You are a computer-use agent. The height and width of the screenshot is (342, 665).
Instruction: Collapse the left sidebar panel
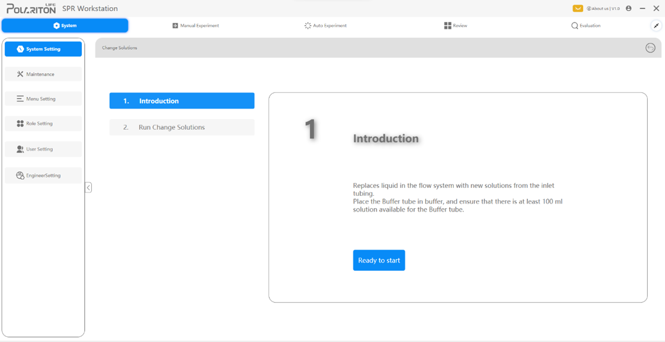click(88, 188)
